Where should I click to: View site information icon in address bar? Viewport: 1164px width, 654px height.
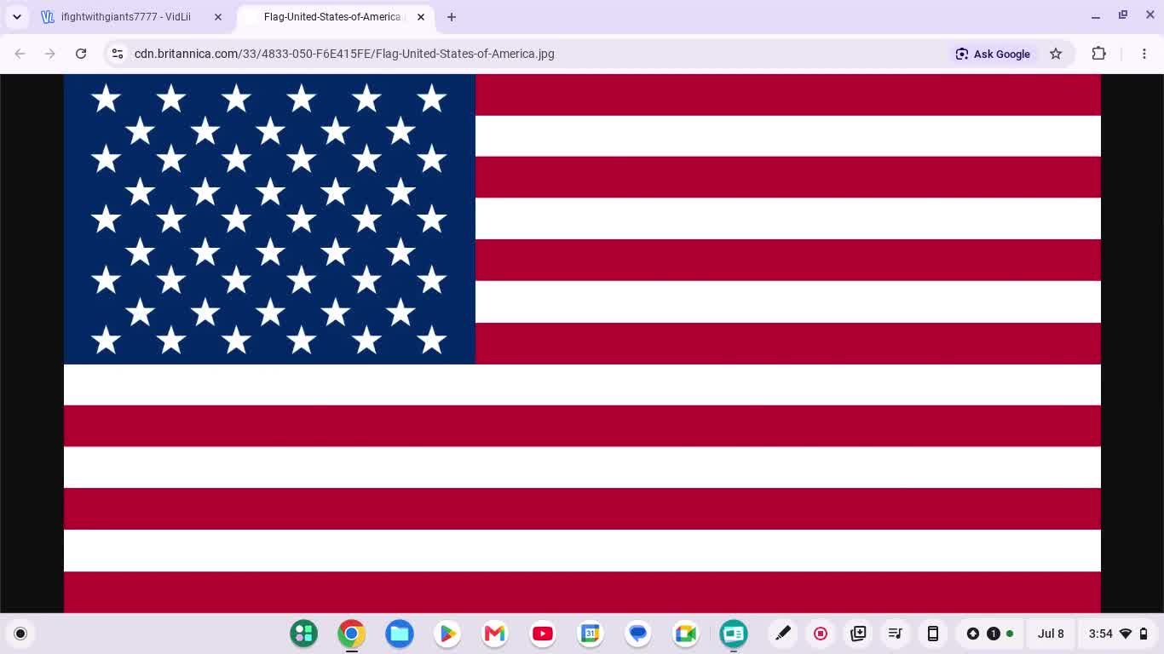pos(118,54)
